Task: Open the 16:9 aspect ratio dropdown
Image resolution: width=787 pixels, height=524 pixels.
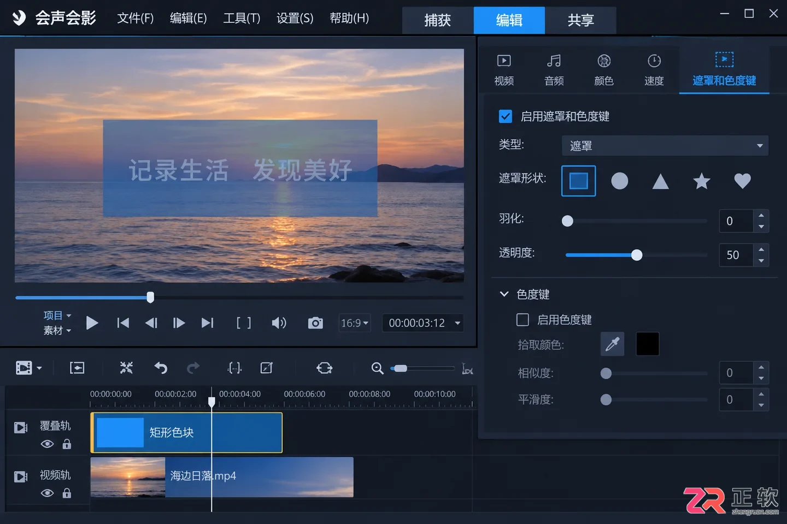Action: (x=355, y=323)
